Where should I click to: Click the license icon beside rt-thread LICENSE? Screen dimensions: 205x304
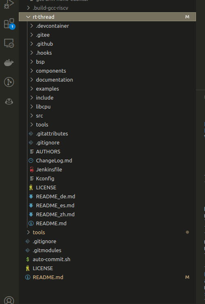coord(31,187)
